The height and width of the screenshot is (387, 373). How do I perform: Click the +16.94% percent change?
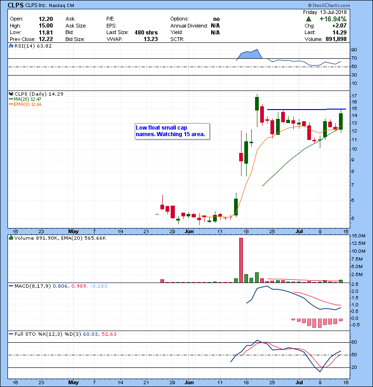(333, 19)
